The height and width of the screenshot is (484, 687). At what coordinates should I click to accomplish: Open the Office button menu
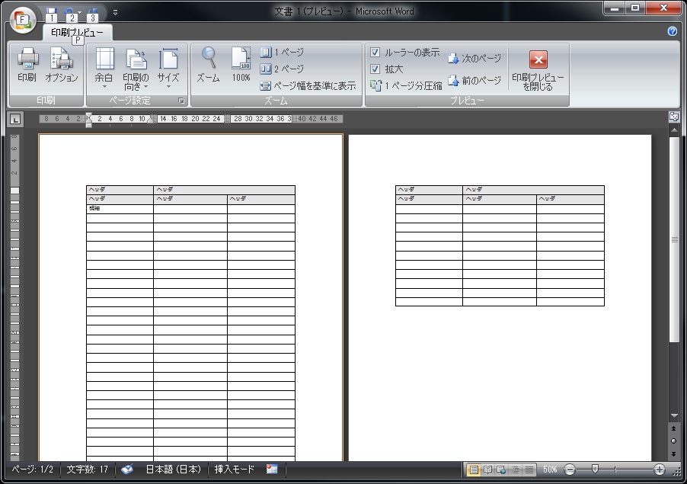coord(22,19)
